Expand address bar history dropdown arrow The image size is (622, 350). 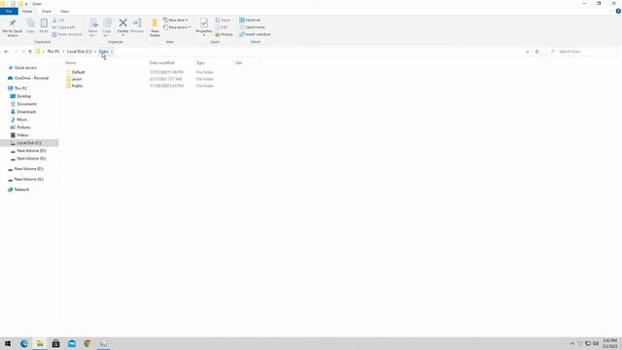click(x=527, y=52)
